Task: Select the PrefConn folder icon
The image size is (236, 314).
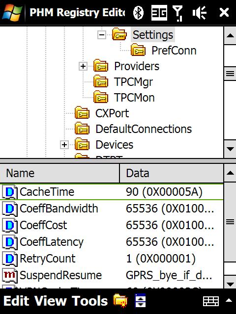Action: point(138,50)
